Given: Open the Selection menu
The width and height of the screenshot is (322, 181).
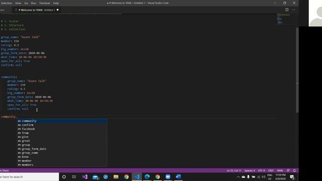Looking at the screenshot, I should (x=6, y=3).
